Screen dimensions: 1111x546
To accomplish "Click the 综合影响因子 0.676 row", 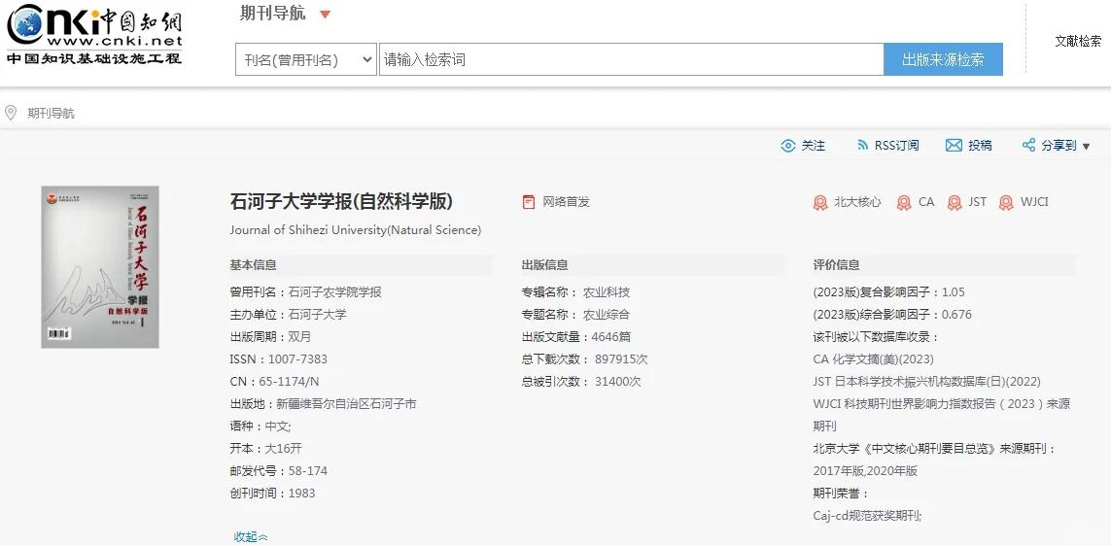I will (892, 315).
